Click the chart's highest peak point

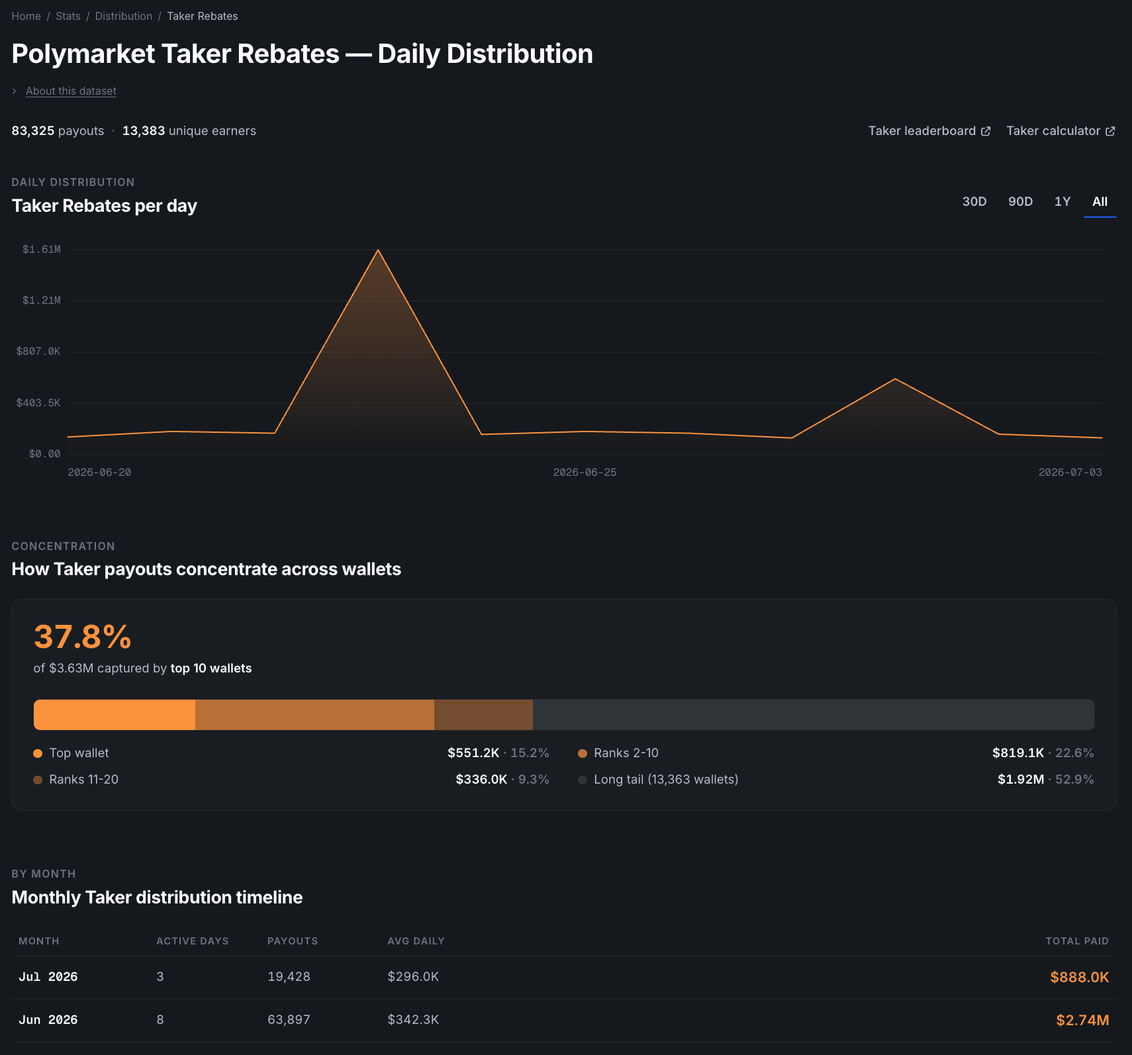(378, 250)
